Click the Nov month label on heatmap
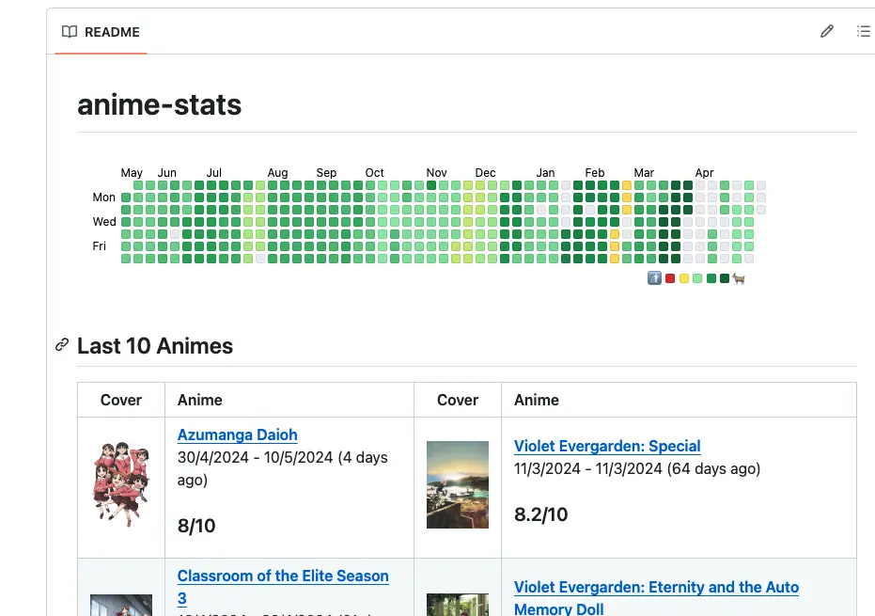 point(436,172)
